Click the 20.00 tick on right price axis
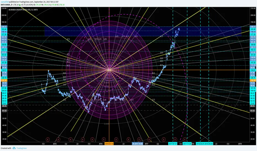This screenshot has height=151, width=257. [x=253, y=139]
